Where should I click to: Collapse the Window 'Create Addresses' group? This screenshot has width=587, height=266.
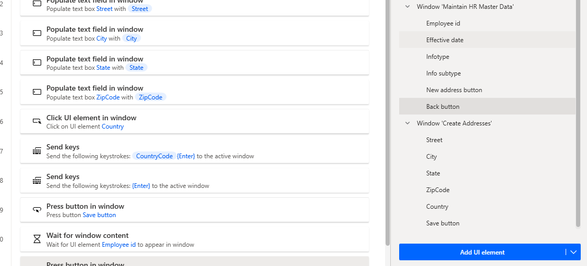pyautogui.click(x=408, y=123)
